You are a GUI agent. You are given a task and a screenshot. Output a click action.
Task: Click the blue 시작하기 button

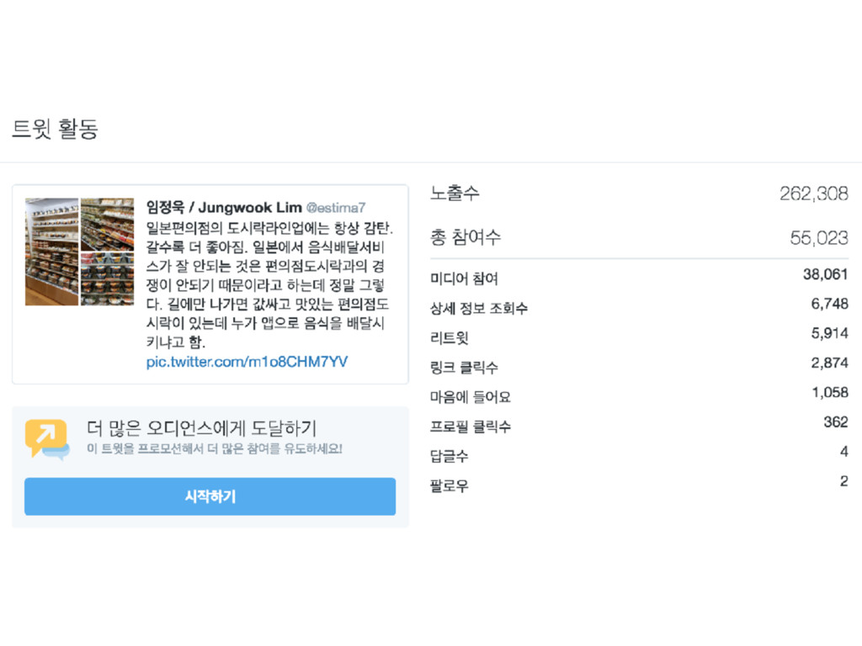210,496
